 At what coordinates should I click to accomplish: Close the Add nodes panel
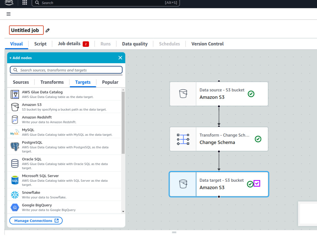[120, 58]
